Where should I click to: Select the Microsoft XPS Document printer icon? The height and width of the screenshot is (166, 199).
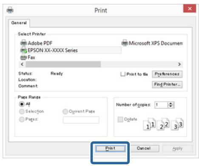pyautogui.click(x=125, y=43)
